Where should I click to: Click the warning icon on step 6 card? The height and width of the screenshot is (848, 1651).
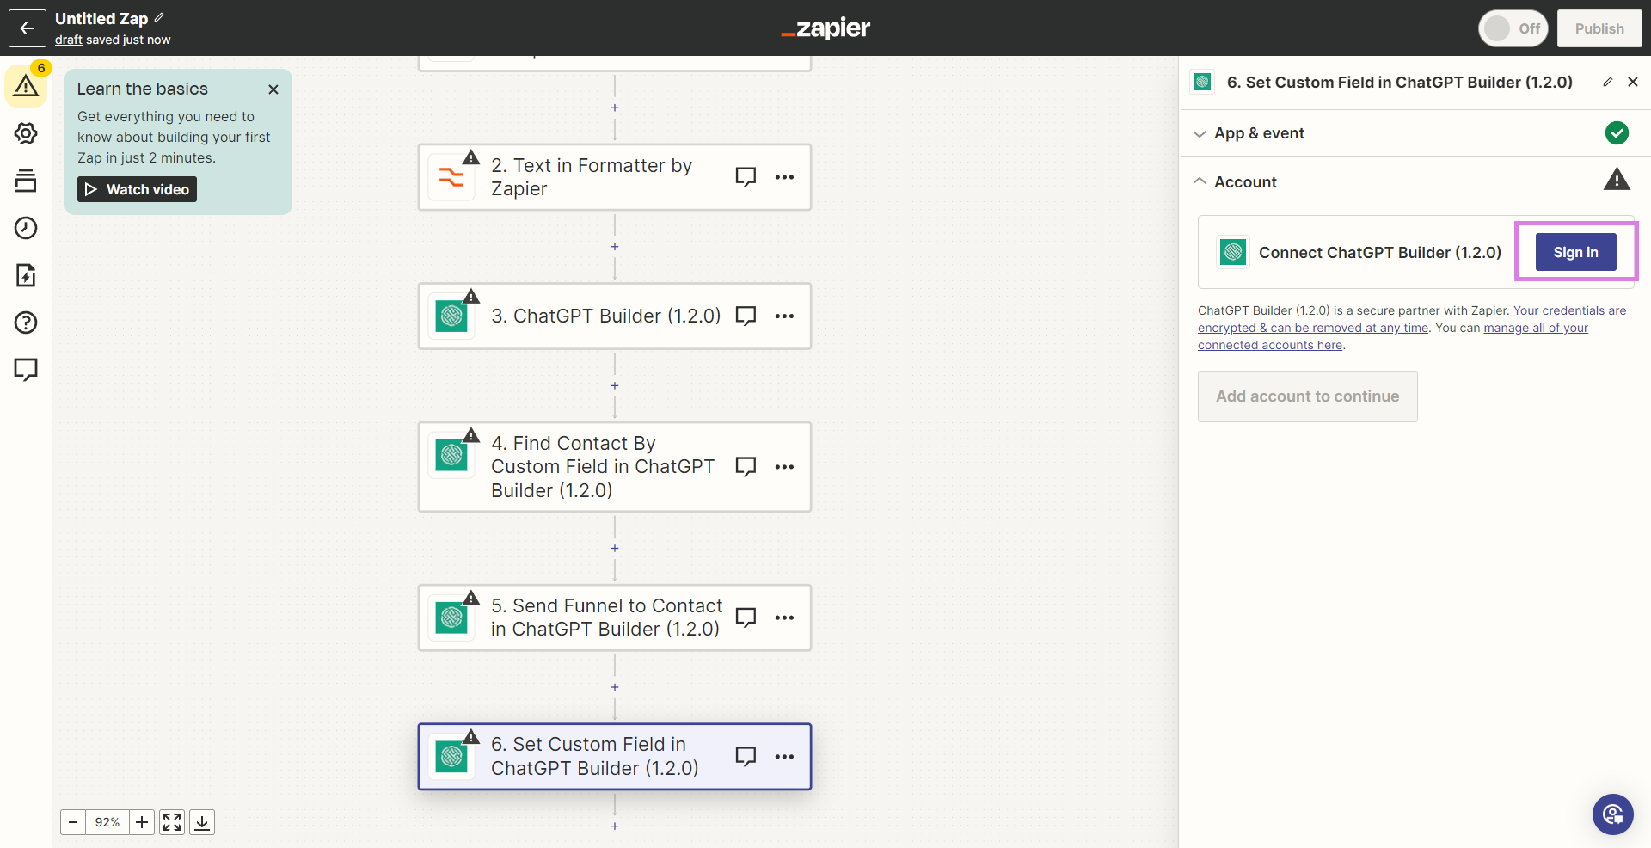tap(471, 736)
